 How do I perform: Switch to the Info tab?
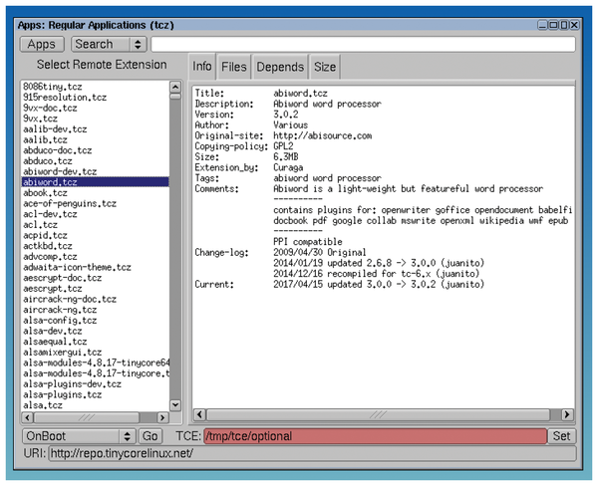(201, 67)
